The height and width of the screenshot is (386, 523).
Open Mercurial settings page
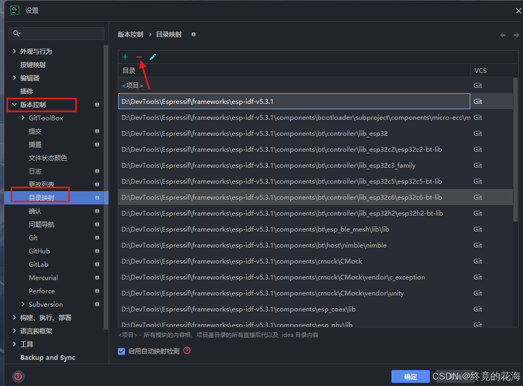(43, 278)
